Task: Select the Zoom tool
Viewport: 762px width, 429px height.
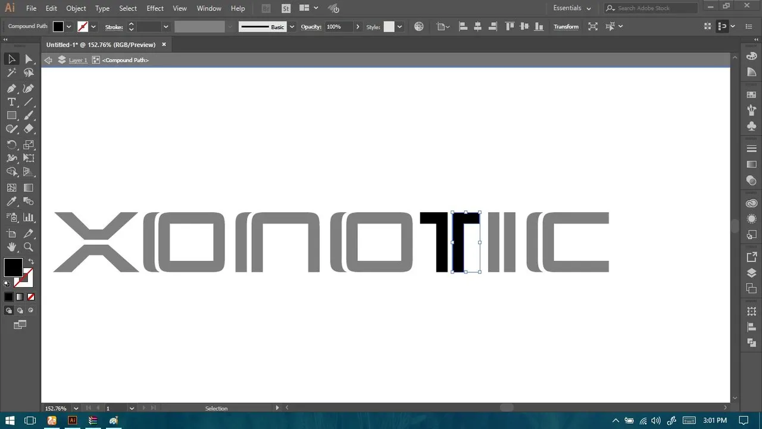Action: (x=29, y=247)
